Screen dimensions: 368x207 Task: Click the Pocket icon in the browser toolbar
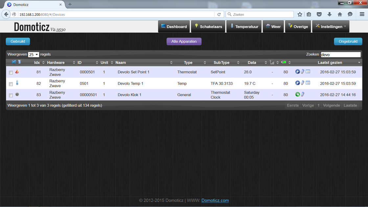point(319,14)
